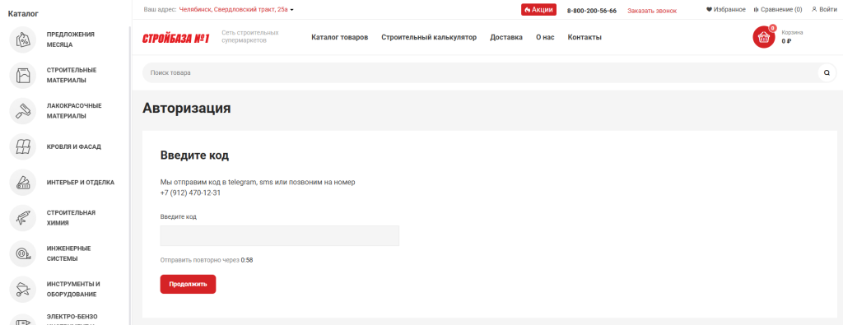Click the Отправить повторно через timer text
This screenshot has height=325, width=843.
click(x=207, y=260)
